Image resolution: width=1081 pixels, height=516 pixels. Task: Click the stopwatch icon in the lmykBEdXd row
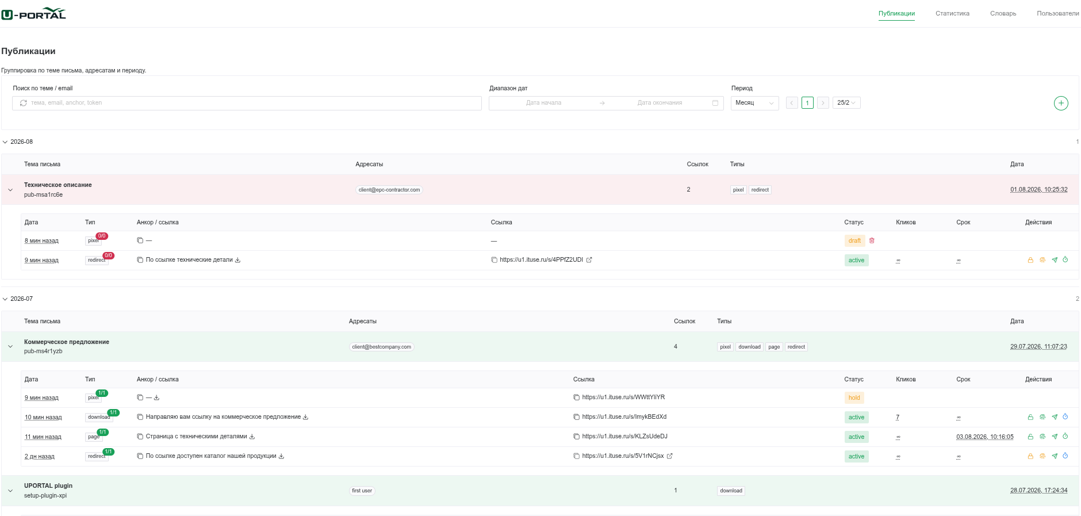(x=1065, y=416)
